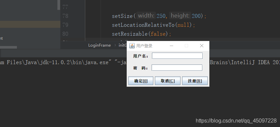The height and width of the screenshot is (127, 280).
Task: Close the 用户登录 login window
Action: click(x=202, y=46)
